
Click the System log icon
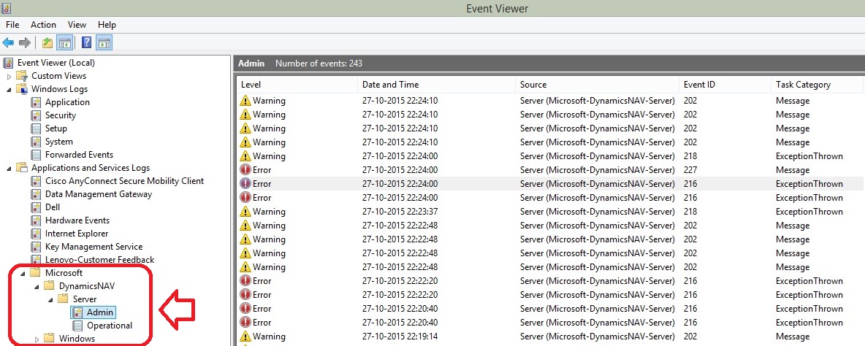(36, 142)
